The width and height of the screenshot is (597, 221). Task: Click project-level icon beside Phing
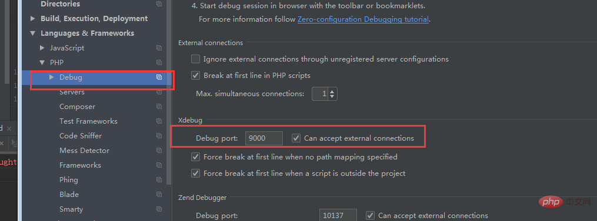(159, 179)
